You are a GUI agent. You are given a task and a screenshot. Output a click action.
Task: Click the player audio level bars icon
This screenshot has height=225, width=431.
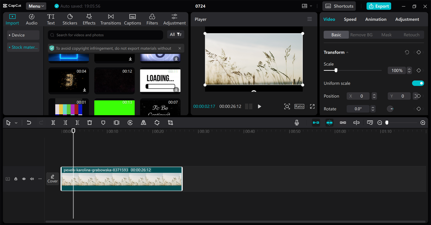(248, 106)
